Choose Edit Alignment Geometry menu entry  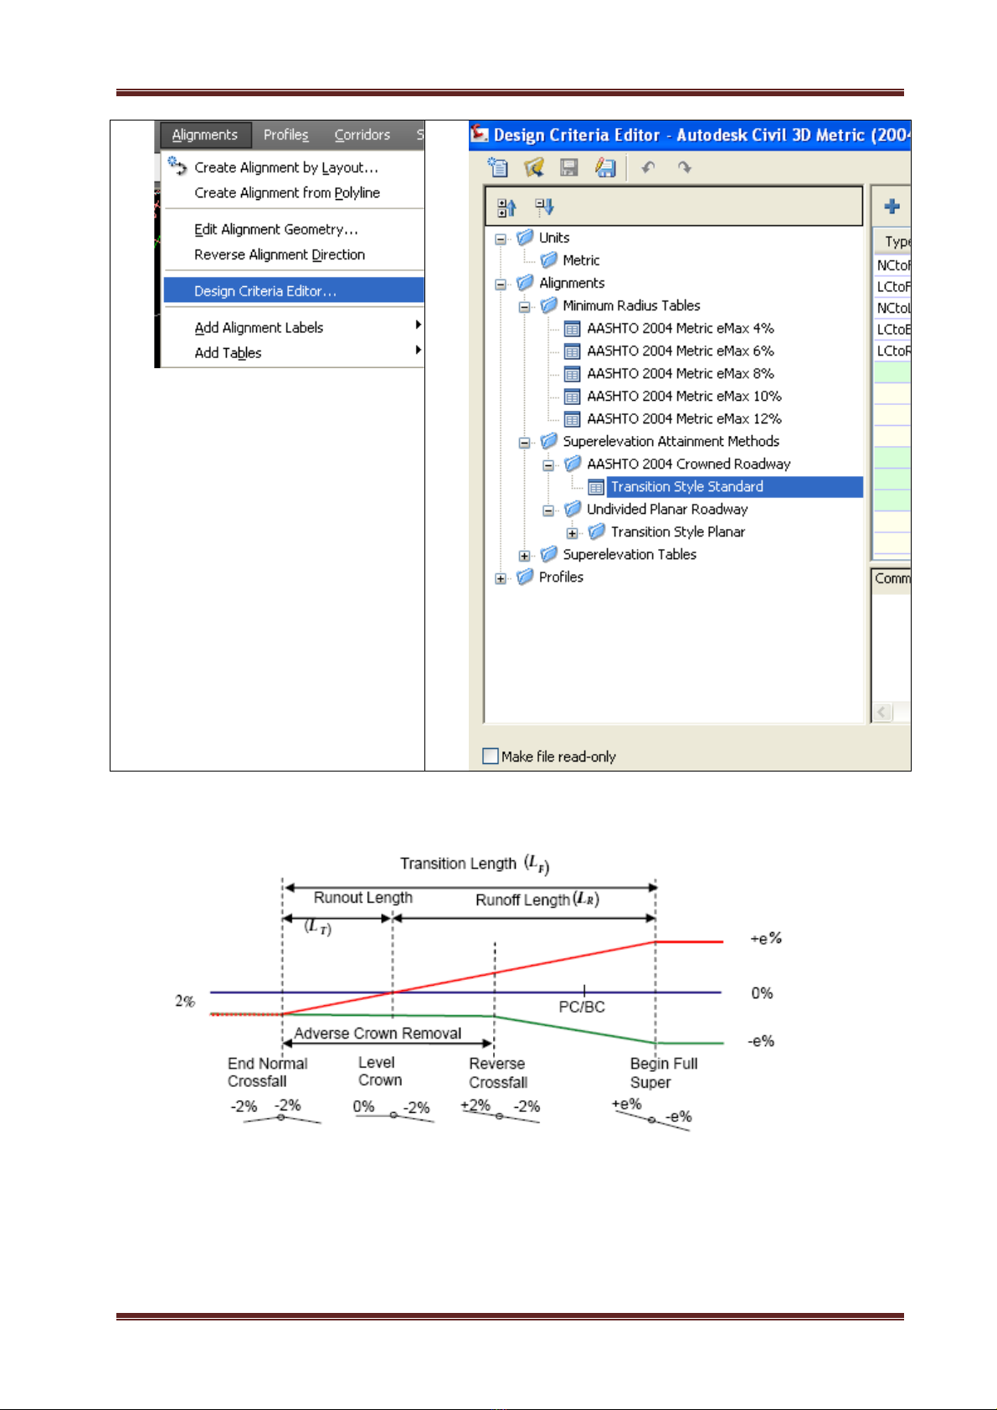coord(294,229)
